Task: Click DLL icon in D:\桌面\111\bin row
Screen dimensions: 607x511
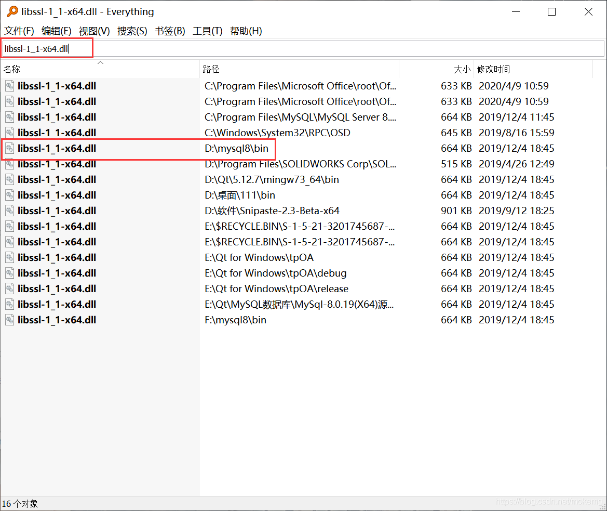Action: pyautogui.click(x=10, y=195)
